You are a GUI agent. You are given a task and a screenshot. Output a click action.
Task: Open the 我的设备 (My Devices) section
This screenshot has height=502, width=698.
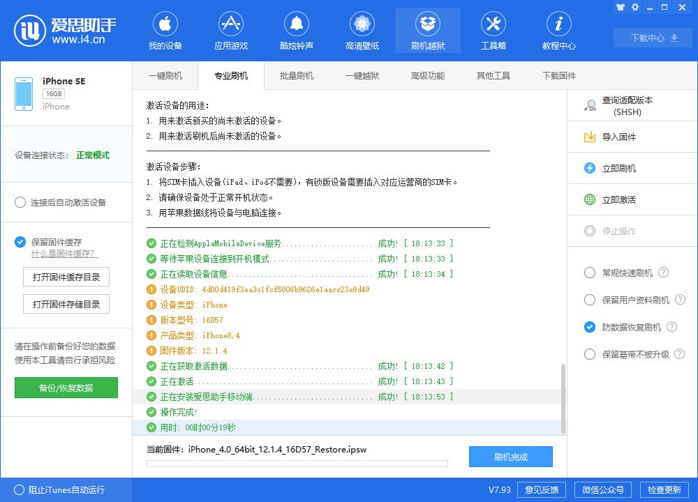165,30
